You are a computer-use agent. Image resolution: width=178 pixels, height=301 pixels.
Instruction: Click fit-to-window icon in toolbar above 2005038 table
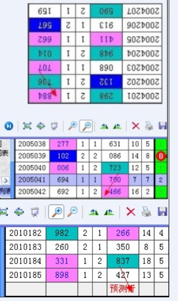point(27,126)
